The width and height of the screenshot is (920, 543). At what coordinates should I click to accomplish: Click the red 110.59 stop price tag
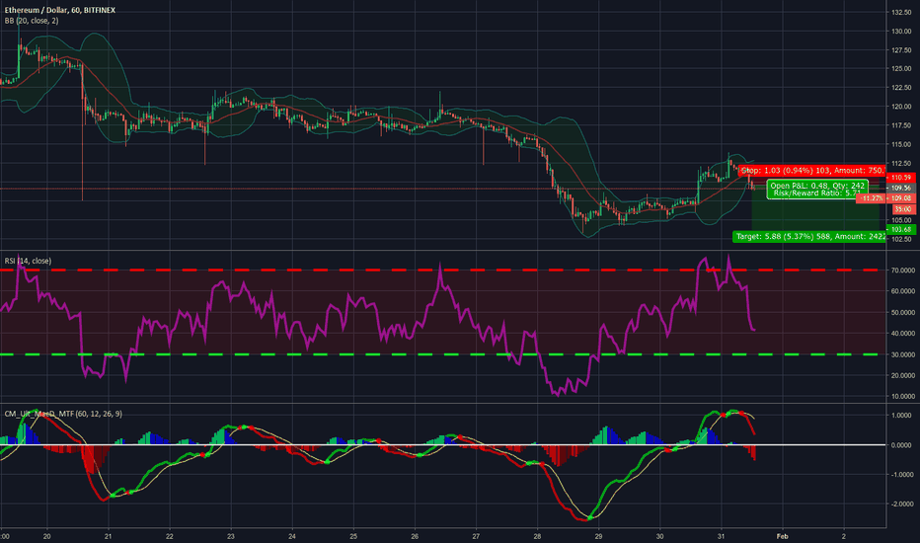[x=901, y=178]
